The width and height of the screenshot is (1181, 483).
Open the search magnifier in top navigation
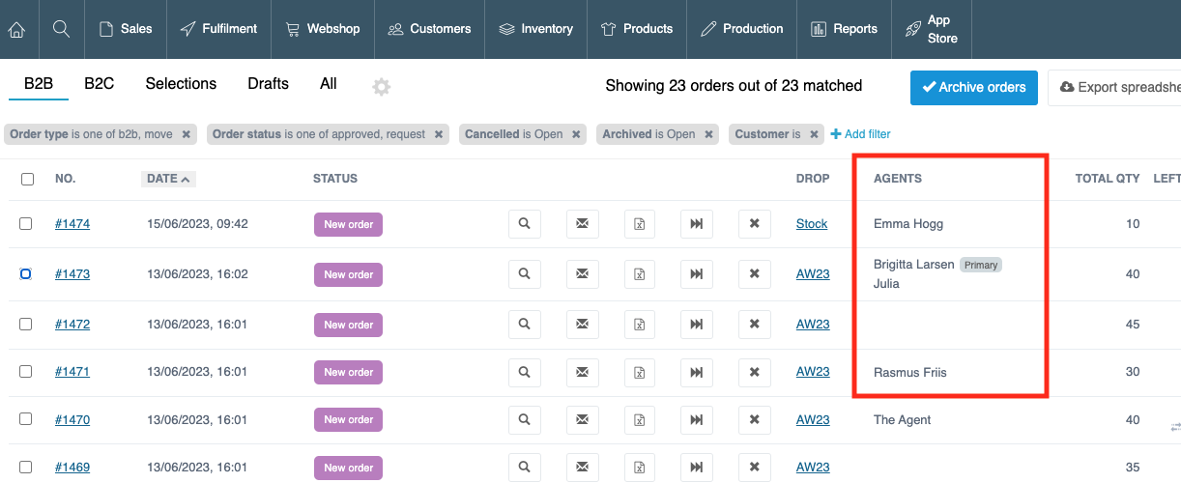point(61,29)
